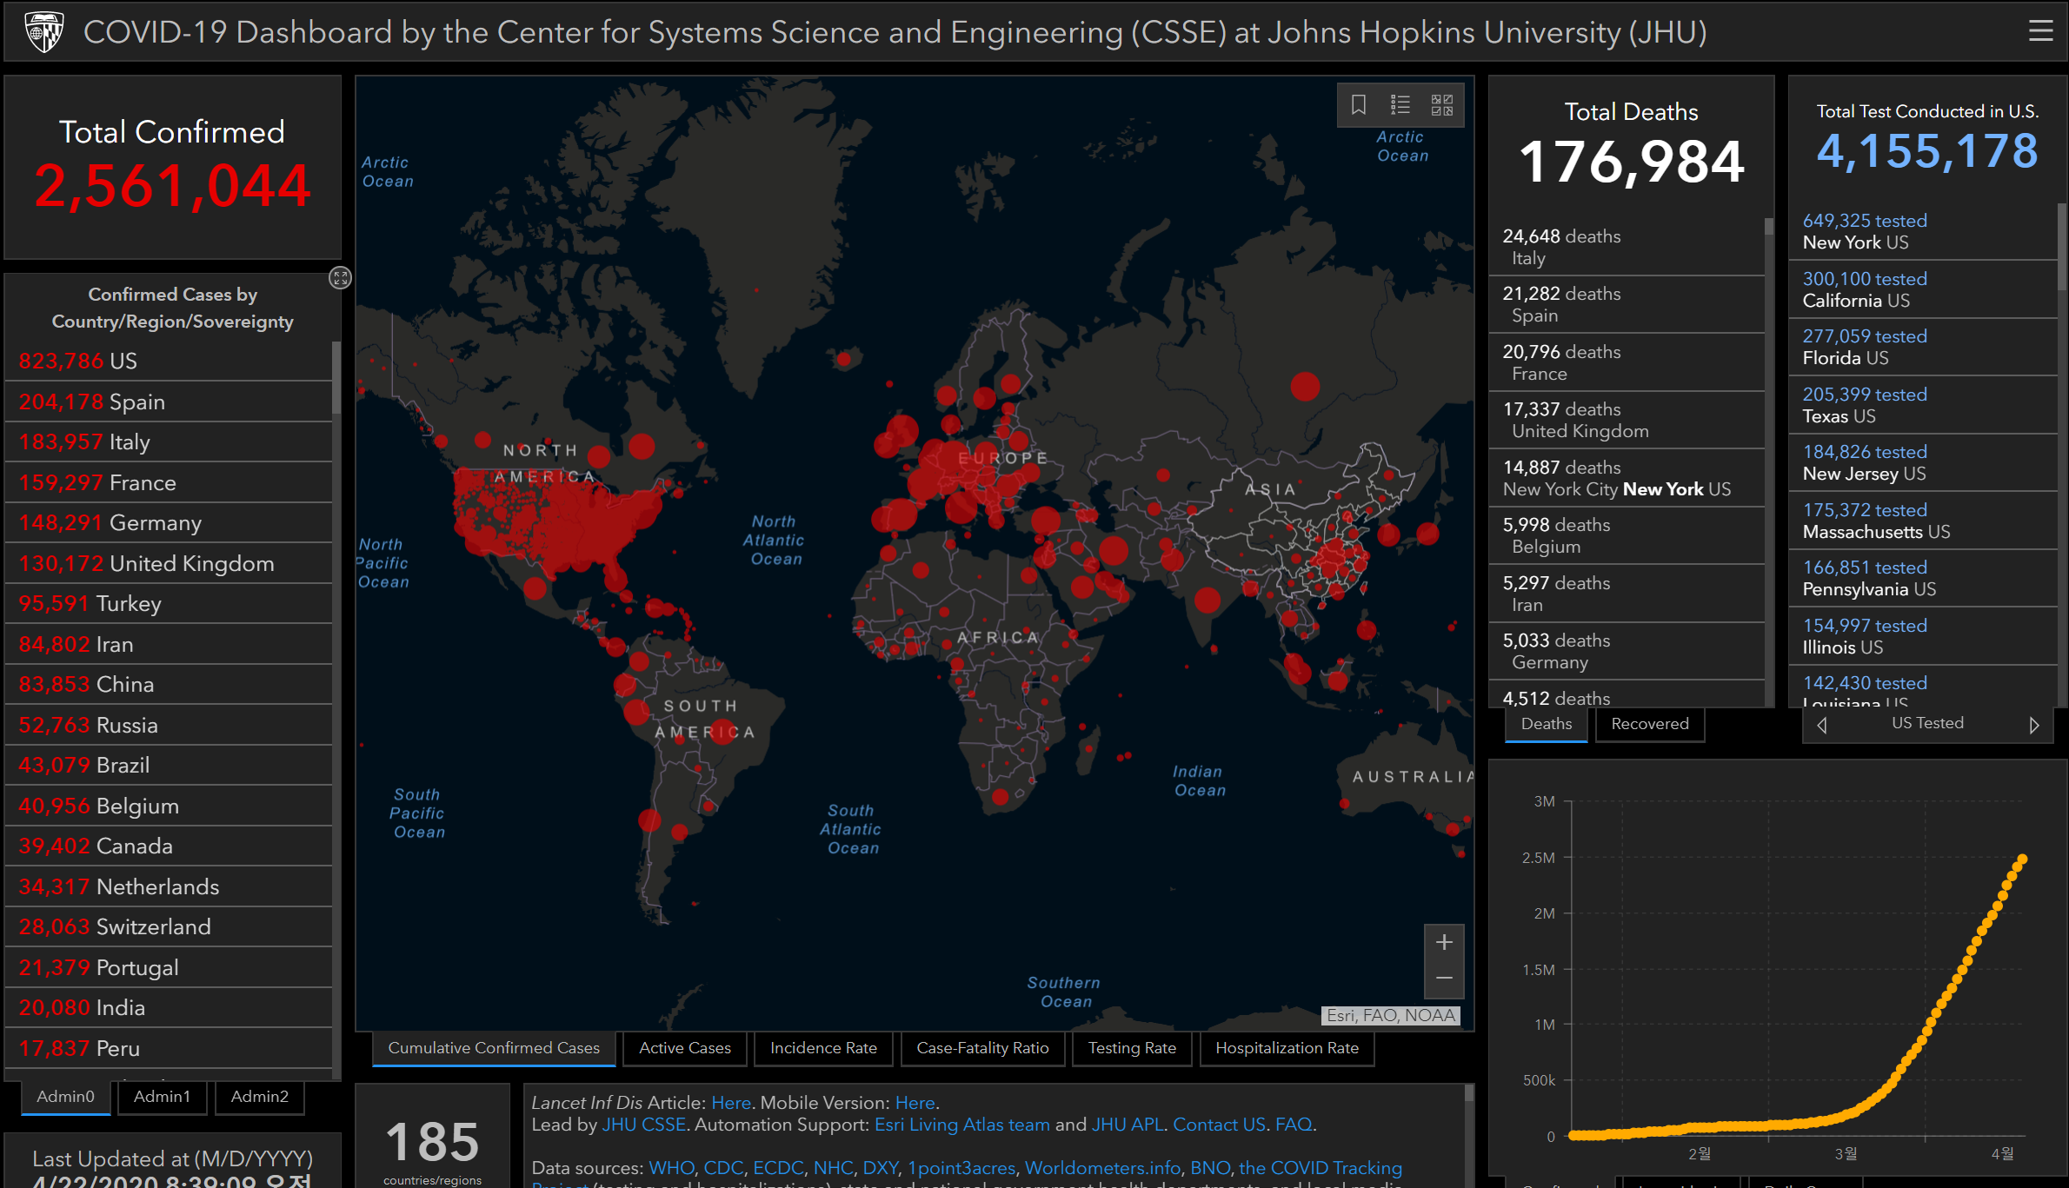Open the hamburger menu icon
Screen dimensions: 2069x1188
pyautogui.click(x=2040, y=32)
